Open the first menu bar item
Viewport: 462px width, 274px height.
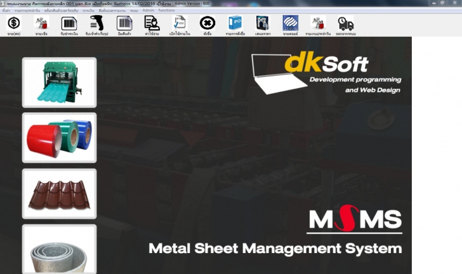[6, 10]
